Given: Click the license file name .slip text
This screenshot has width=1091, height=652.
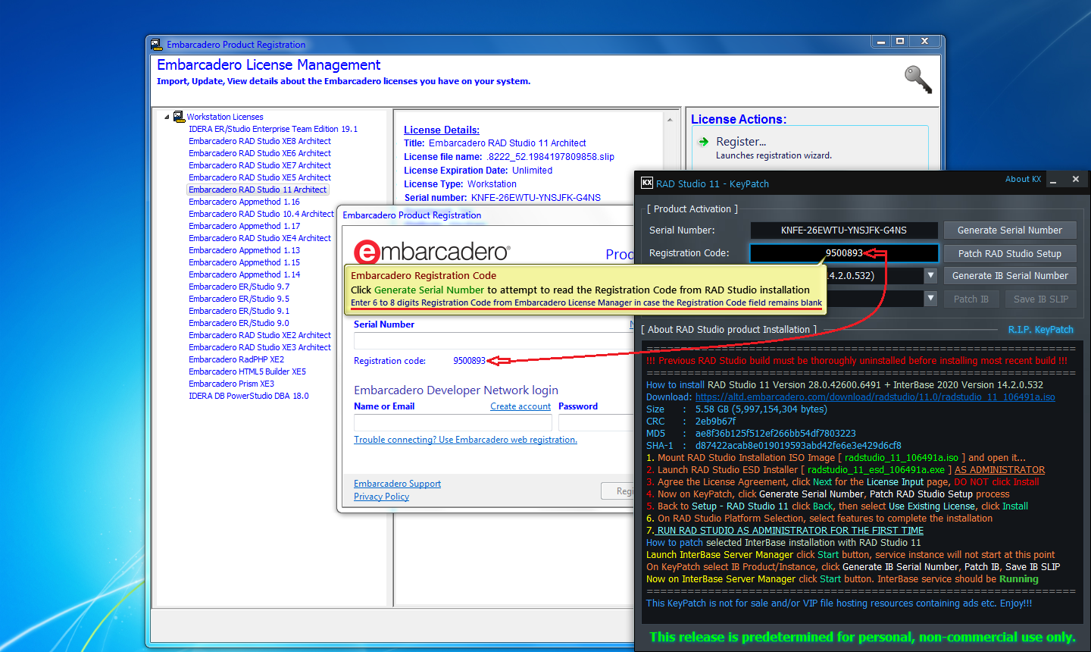Looking at the screenshot, I should (x=550, y=157).
